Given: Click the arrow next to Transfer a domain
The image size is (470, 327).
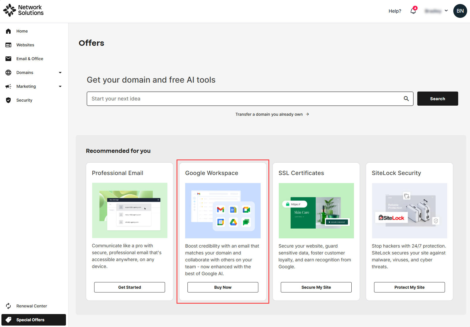Looking at the screenshot, I should [308, 114].
